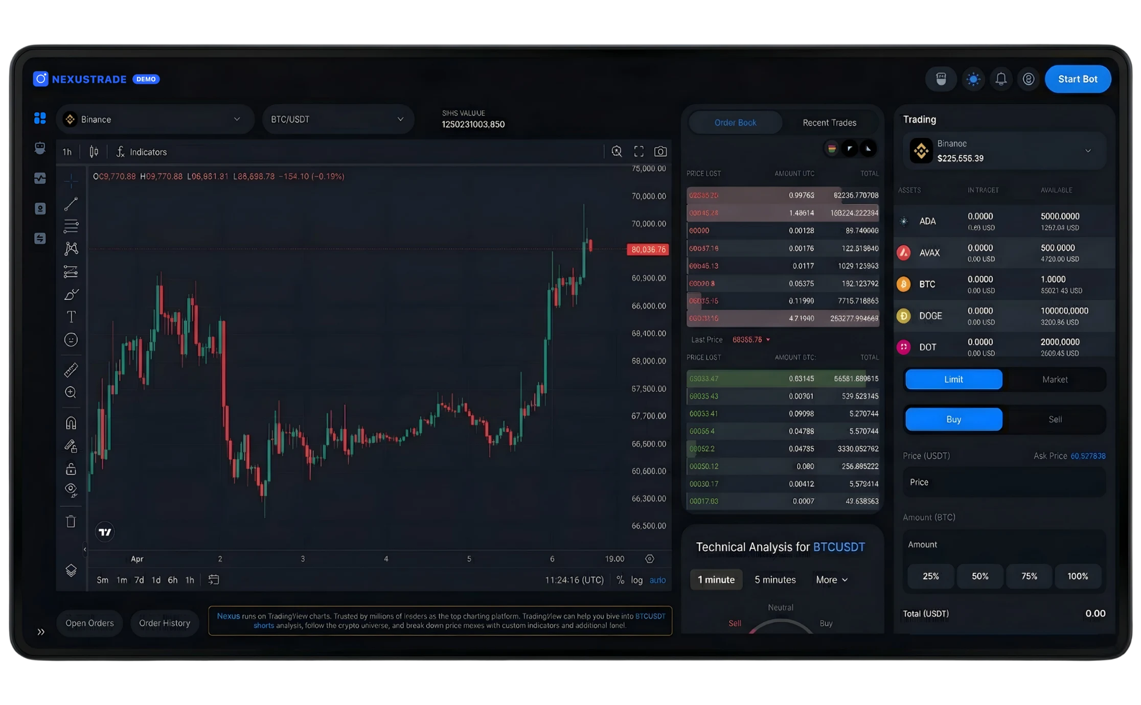Switch to the Recent Trades tab
This screenshot has height=705, width=1141.
tap(829, 123)
